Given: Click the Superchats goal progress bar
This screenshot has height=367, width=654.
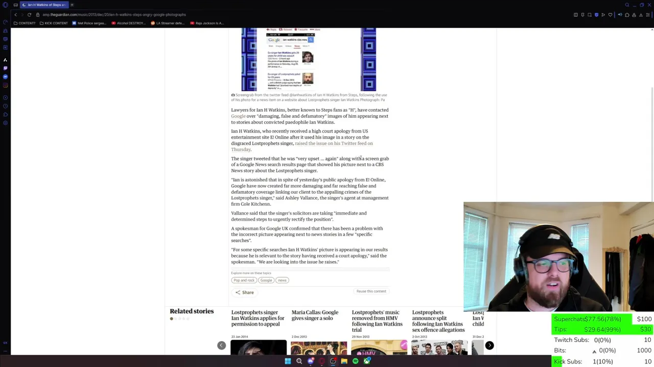Looking at the screenshot, I should point(602,319).
